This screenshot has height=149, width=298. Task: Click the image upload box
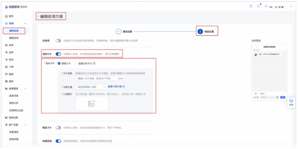pyautogui.click(x=92, y=104)
